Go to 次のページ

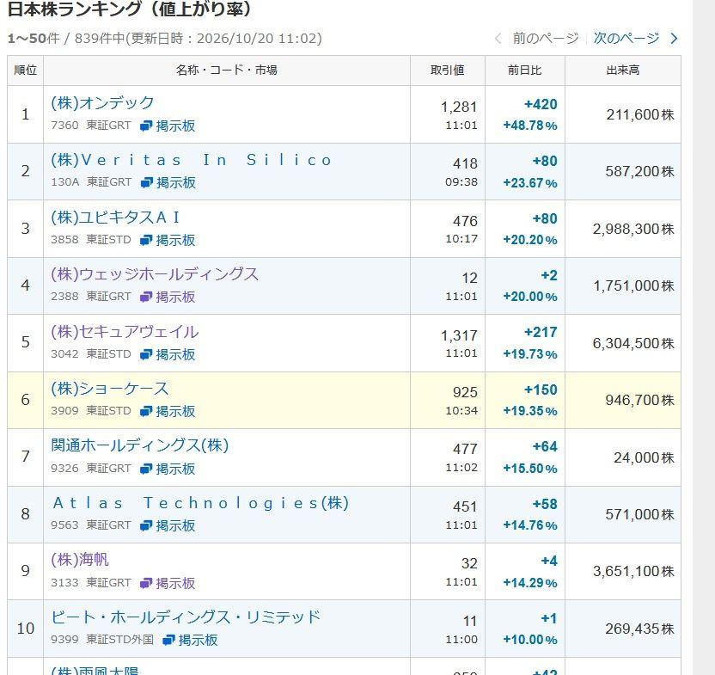[x=626, y=39]
